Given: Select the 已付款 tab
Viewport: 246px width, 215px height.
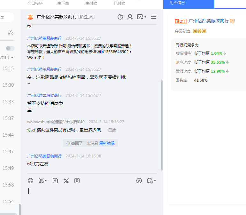Looking at the screenshot, I should click(x=119, y=4).
